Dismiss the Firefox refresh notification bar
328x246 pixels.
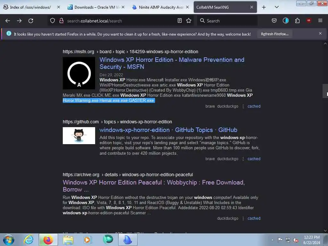(320, 33)
